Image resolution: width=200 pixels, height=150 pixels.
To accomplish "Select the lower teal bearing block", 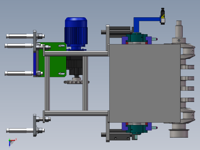I will 137,129.
